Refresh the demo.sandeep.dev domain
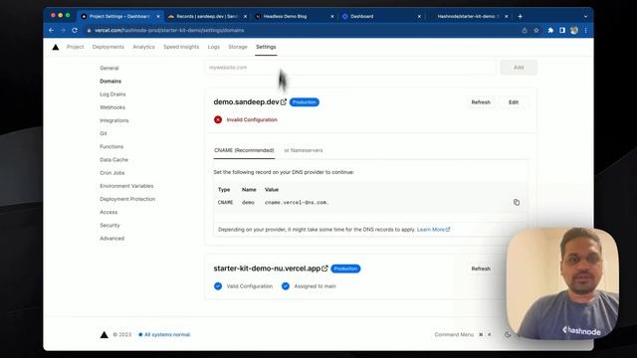The width and height of the screenshot is (637, 358). [x=481, y=102]
